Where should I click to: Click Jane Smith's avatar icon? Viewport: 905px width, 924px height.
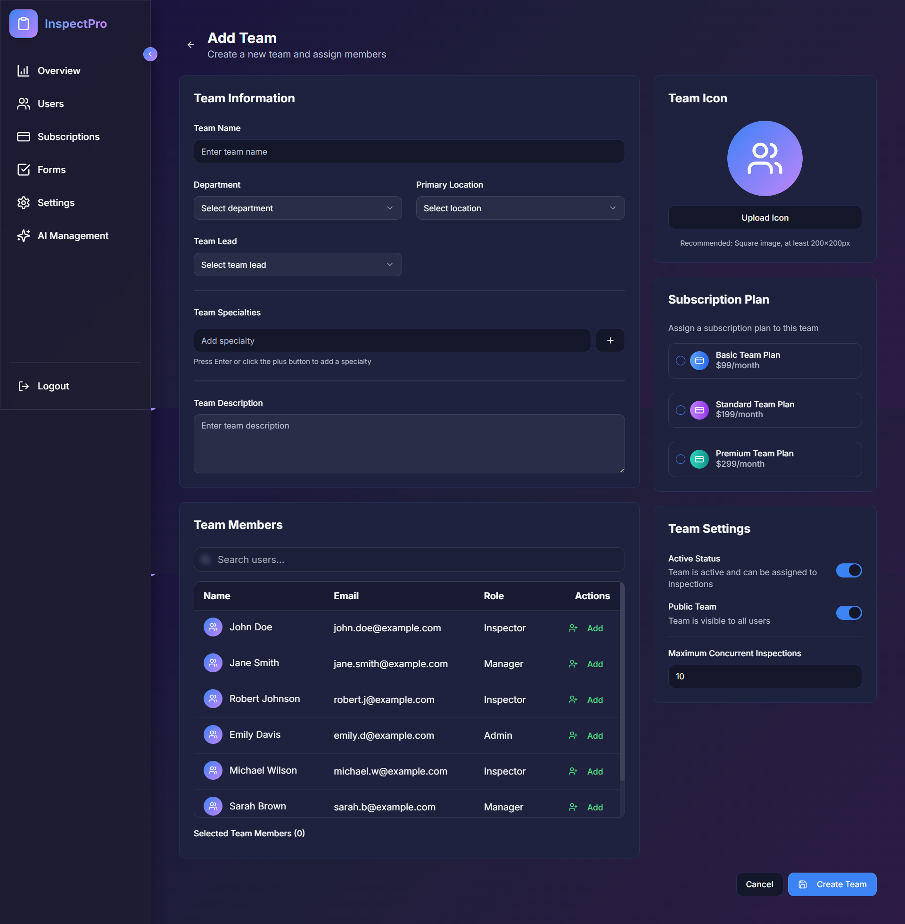tap(213, 663)
